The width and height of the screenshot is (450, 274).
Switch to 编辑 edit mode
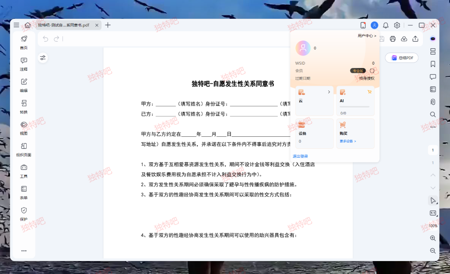point(24,85)
